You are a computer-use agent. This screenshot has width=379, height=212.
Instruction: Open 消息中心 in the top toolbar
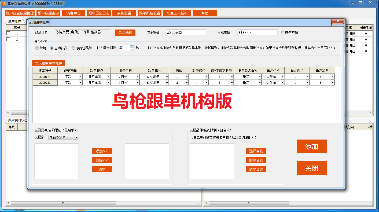coord(73,13)
